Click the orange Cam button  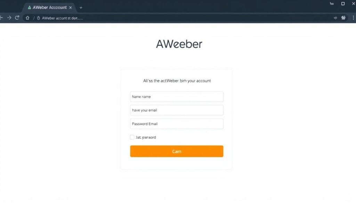coord(177,151)
